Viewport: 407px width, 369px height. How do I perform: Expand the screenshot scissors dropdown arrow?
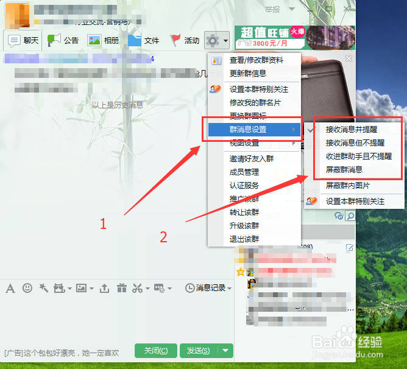(147, 289)
